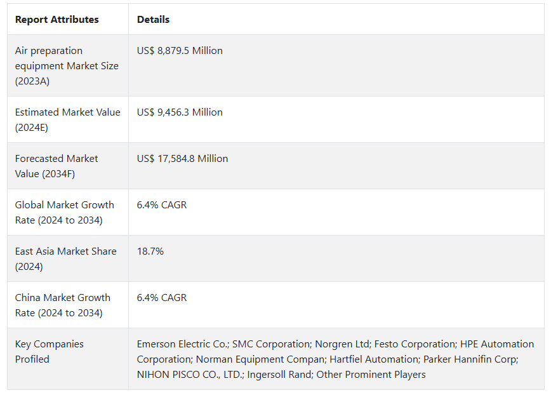Select the Air preparation equipment Market Size cell
The width and height of the screenshot is (551, 395).
click(67, 66)
